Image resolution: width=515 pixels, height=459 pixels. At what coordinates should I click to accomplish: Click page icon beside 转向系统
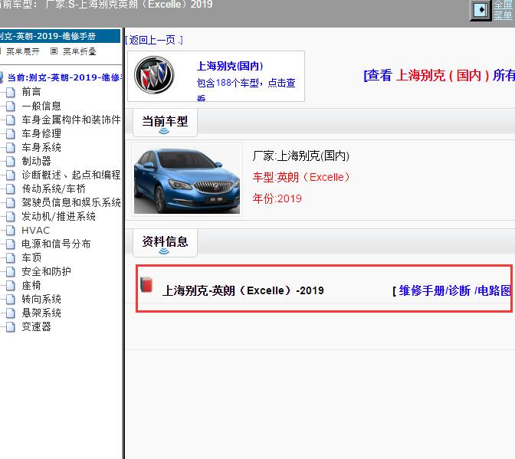(x=11, y=299)
